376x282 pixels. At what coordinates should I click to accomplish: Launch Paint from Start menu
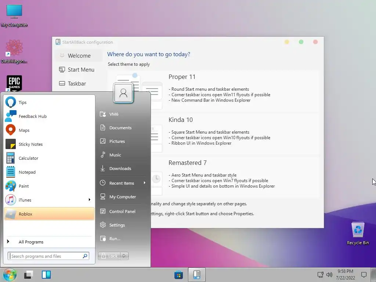(x=49, y=186)
